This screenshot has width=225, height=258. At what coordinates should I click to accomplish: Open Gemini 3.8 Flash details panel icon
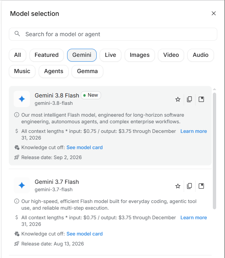(x=201, y=99)
